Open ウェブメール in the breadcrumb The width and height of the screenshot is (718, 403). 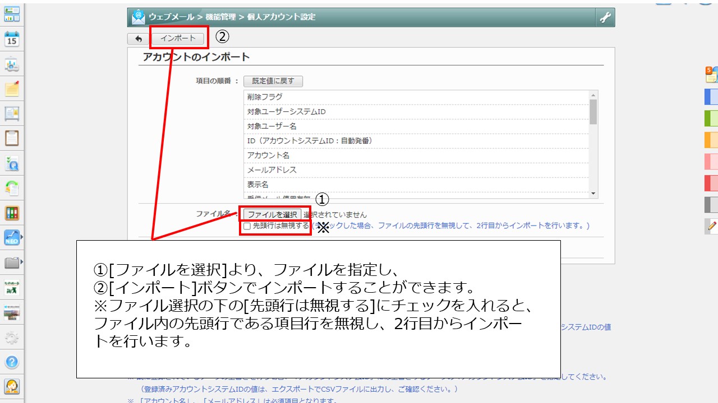tap(172, 17)
